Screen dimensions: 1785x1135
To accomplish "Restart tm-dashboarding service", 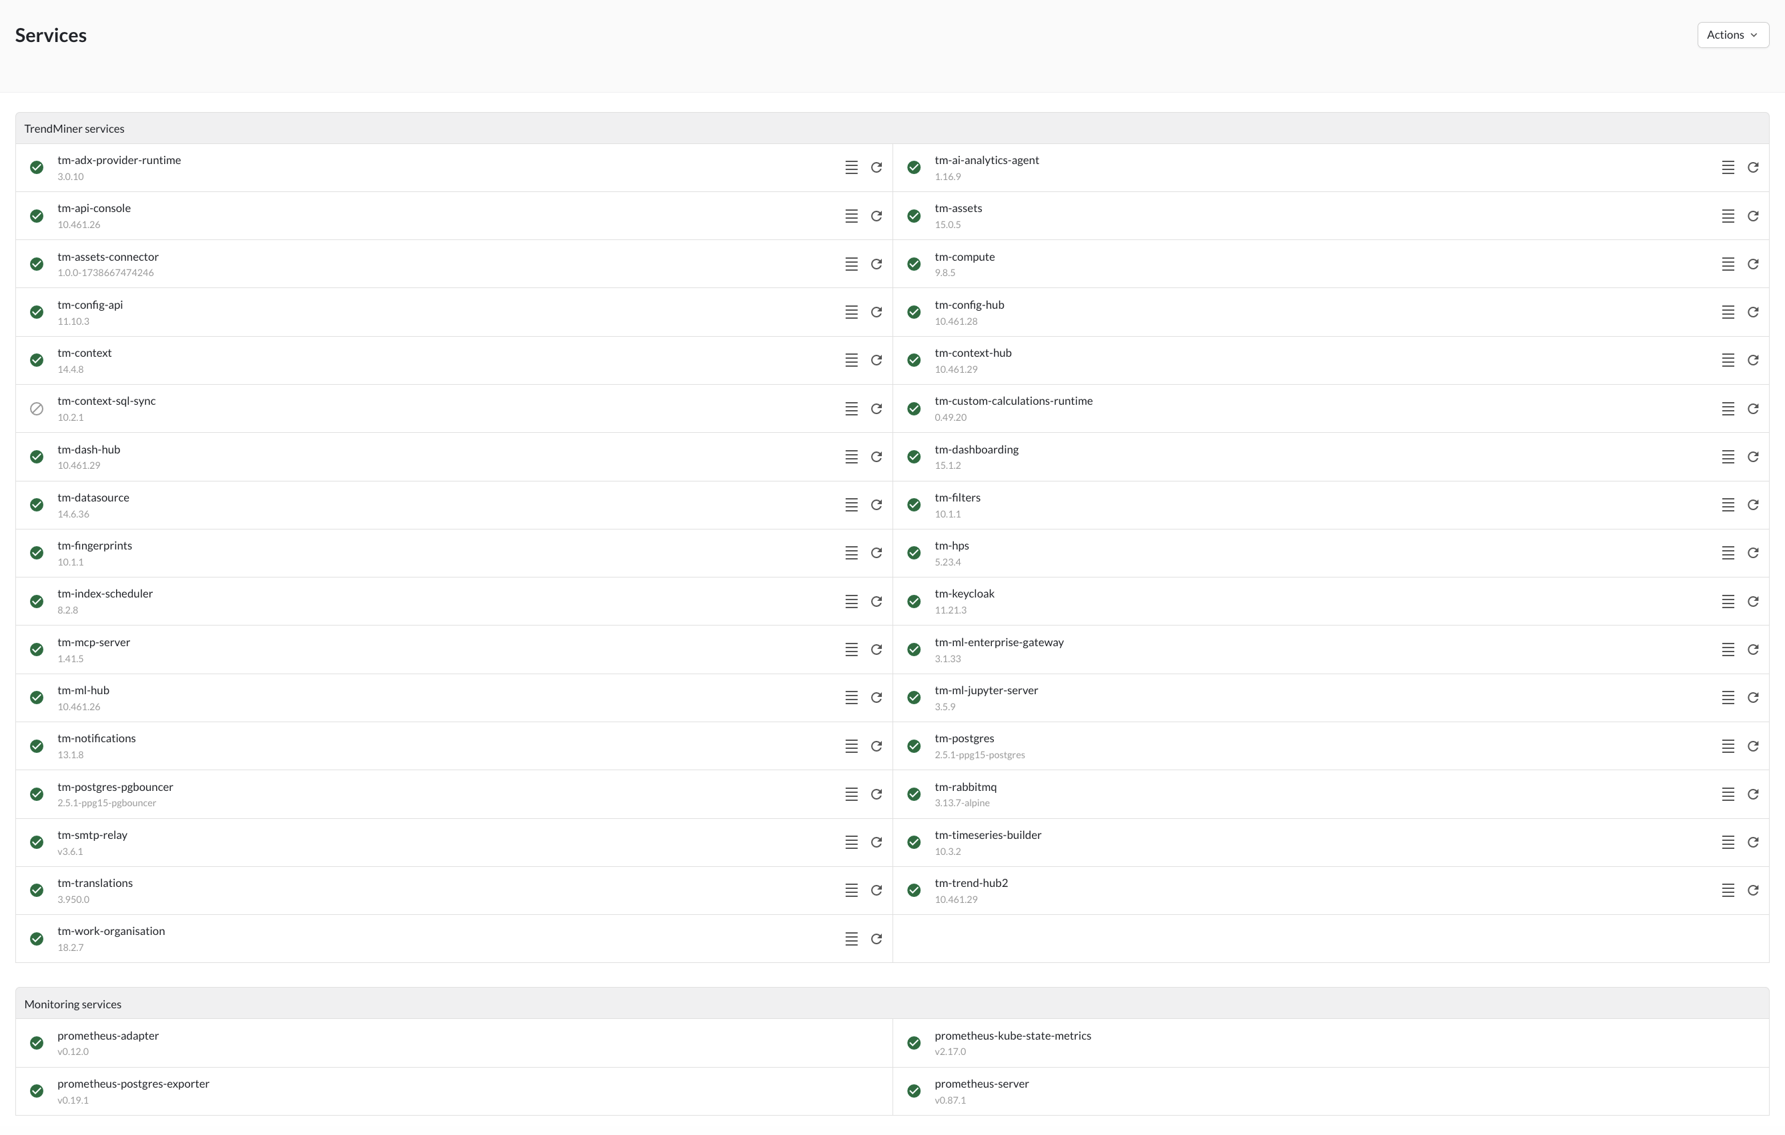I will (x=1753, y=457).
